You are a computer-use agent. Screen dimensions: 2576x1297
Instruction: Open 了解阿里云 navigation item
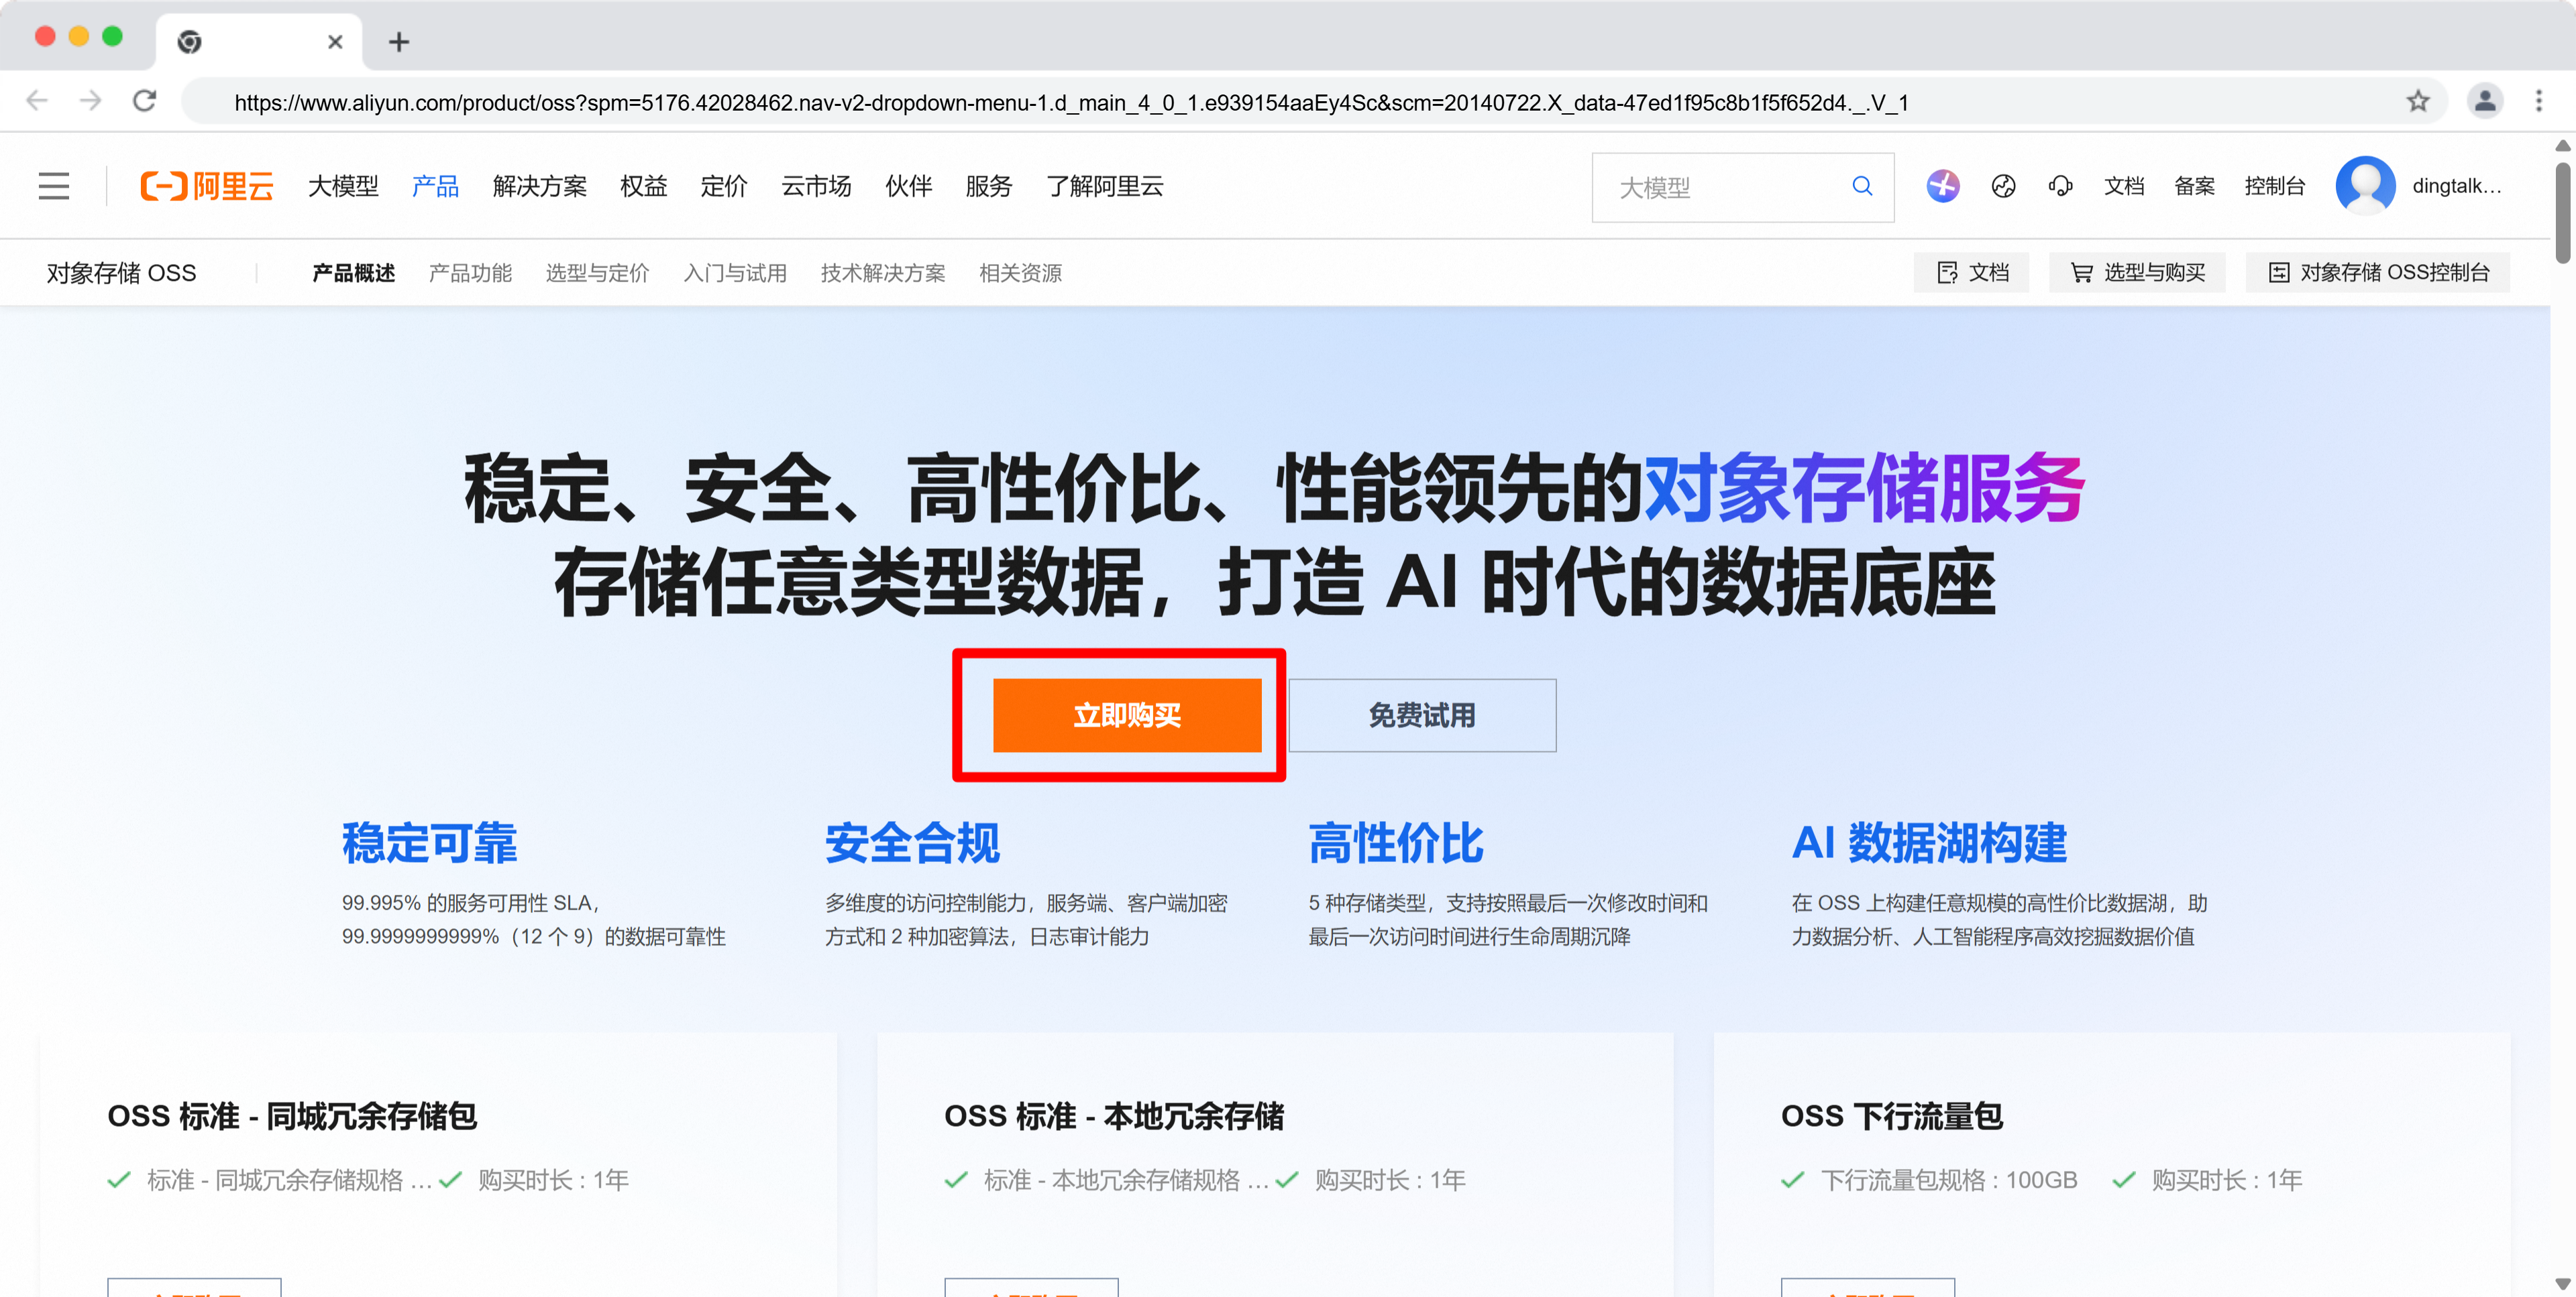[x=1105, y=186]
